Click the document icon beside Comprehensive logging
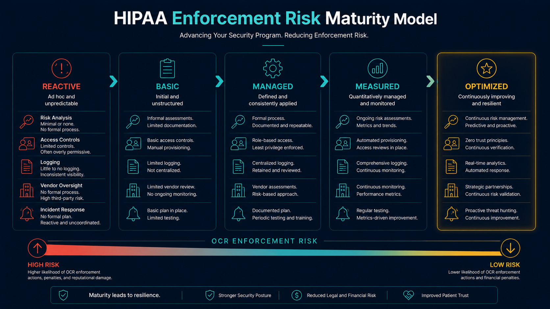 342,166
